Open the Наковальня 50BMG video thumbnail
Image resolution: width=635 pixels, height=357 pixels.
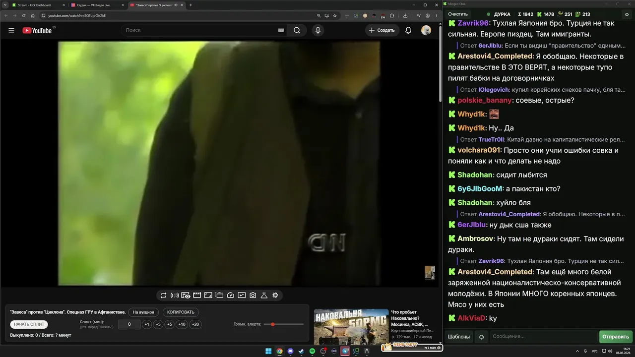tap(351, 326)
